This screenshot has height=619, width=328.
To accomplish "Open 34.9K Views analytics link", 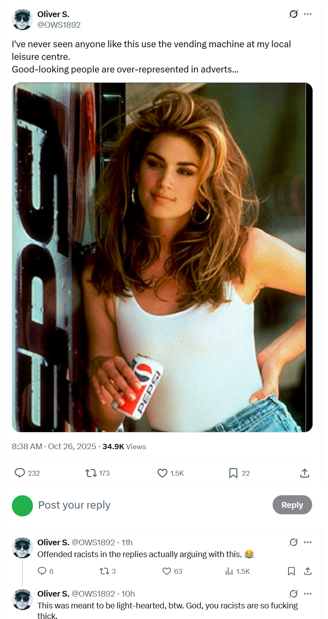I will [124, 446].
